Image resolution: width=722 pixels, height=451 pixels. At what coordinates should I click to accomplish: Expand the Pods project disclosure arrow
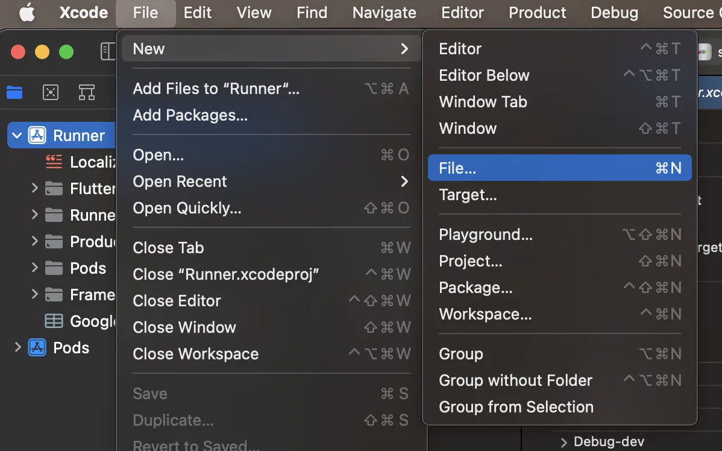[17, 348]
